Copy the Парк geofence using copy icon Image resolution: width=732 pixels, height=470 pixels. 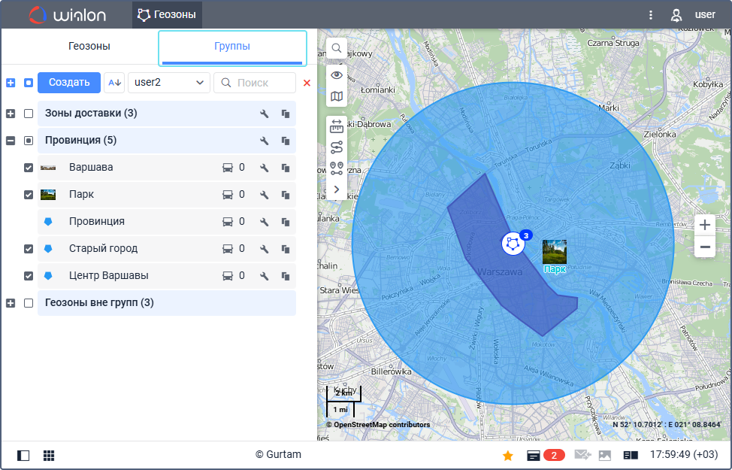(286, 195)
